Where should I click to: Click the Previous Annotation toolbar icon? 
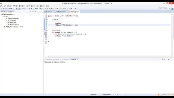click(x=64, y=9)
